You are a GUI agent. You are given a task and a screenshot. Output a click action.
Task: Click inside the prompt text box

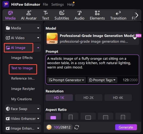click(x=92, y=65)
